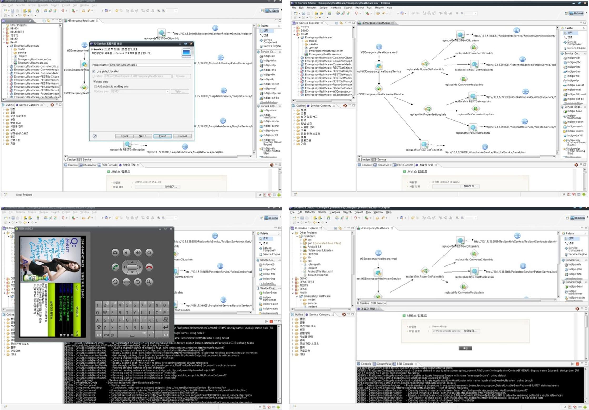This screenshot has width=589, height=410.
Task: Switch to Outline tab in top-right window
Action: 298,106
